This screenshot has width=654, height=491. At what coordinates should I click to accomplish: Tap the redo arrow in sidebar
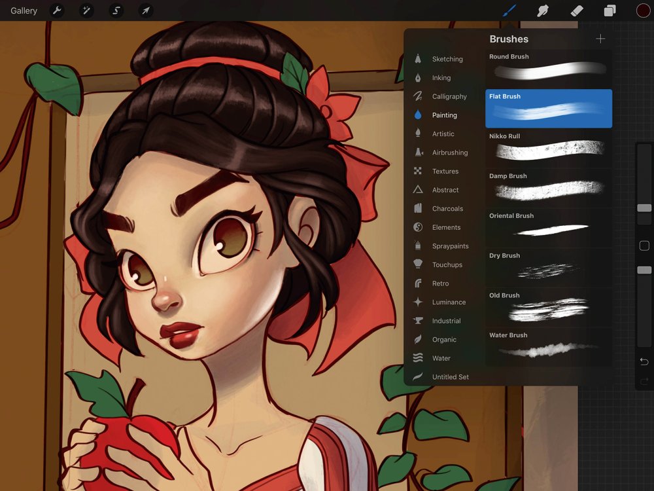(x=644, y=381)
